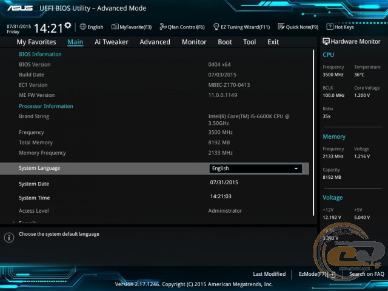Click the Hot Keys question mark icon

coord(330,27)
